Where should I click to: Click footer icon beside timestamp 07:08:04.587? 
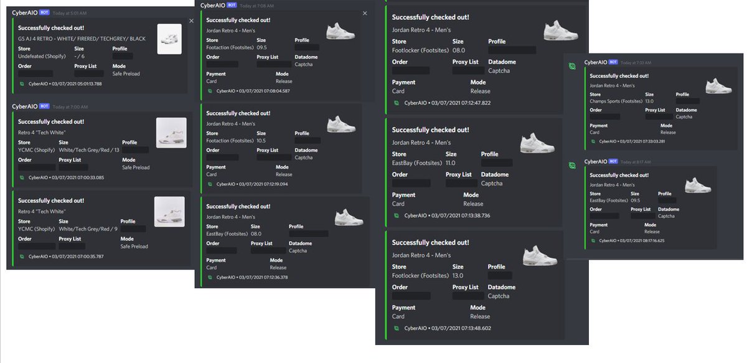(x=210, y=91)
